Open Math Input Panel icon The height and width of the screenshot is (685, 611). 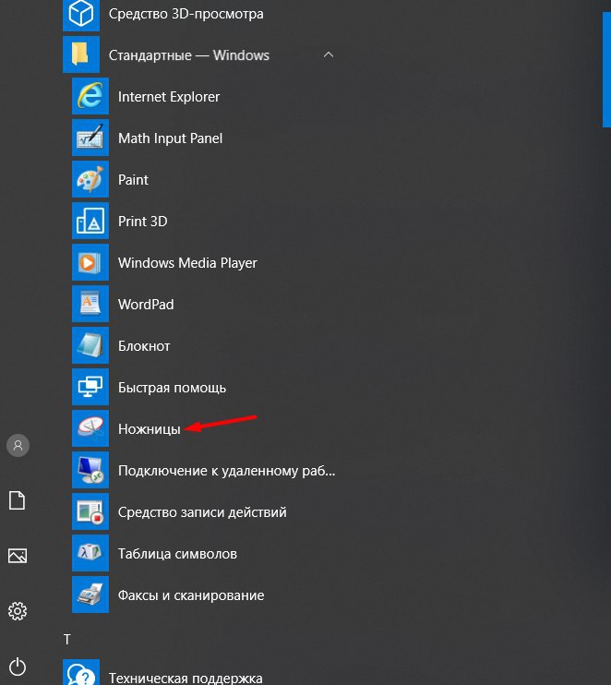90,138
